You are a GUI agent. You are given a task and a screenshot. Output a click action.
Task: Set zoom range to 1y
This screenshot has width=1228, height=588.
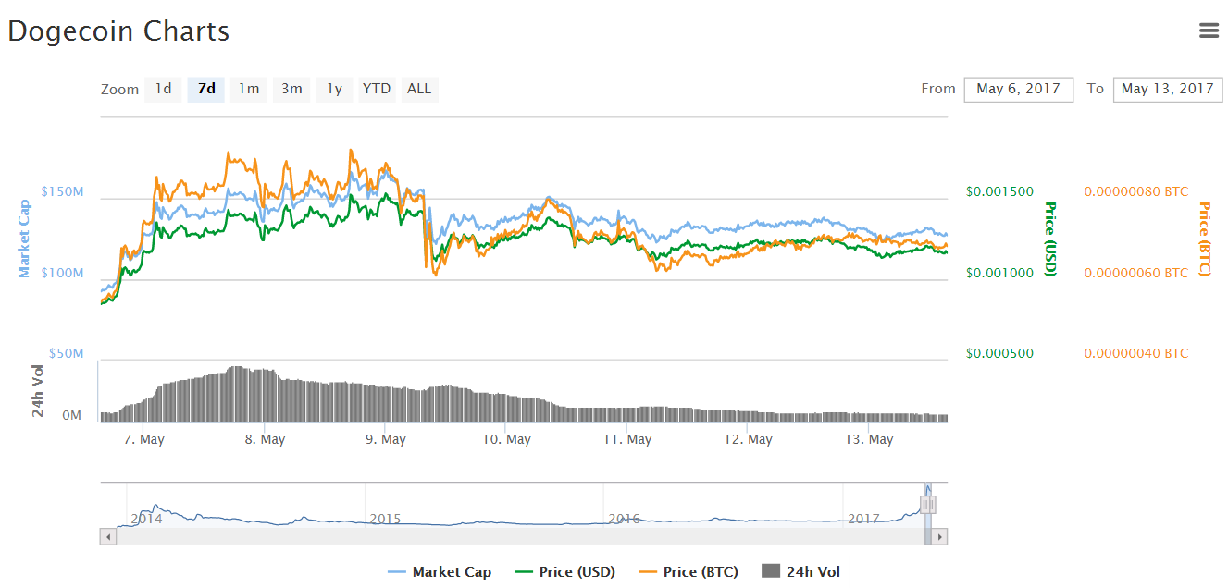click(x=334, y=89)
